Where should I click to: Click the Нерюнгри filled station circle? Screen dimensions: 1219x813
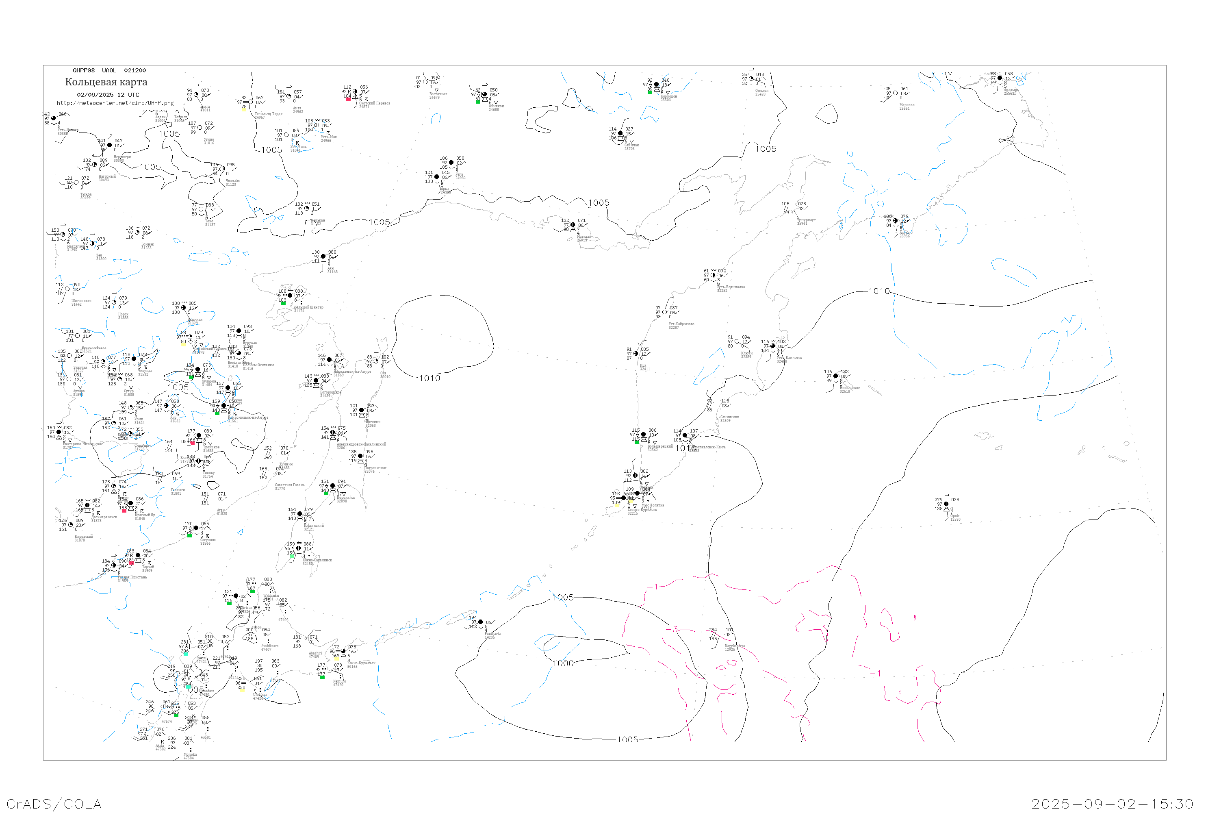click(109, 145)
